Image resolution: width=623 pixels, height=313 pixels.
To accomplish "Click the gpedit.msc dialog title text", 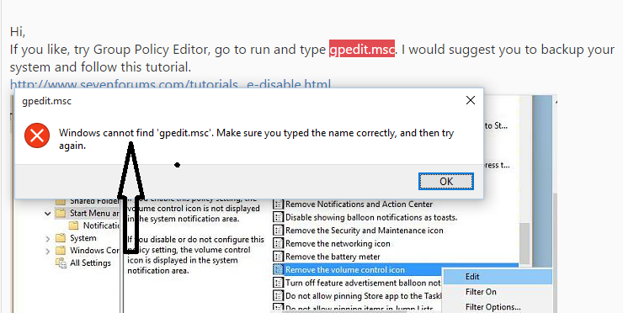I will point(47,101).
